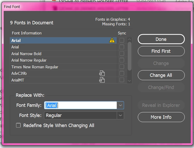Screen dimensions: 194x148
Task: Click the Font Style Regular combo box
Action: (84, 115)
